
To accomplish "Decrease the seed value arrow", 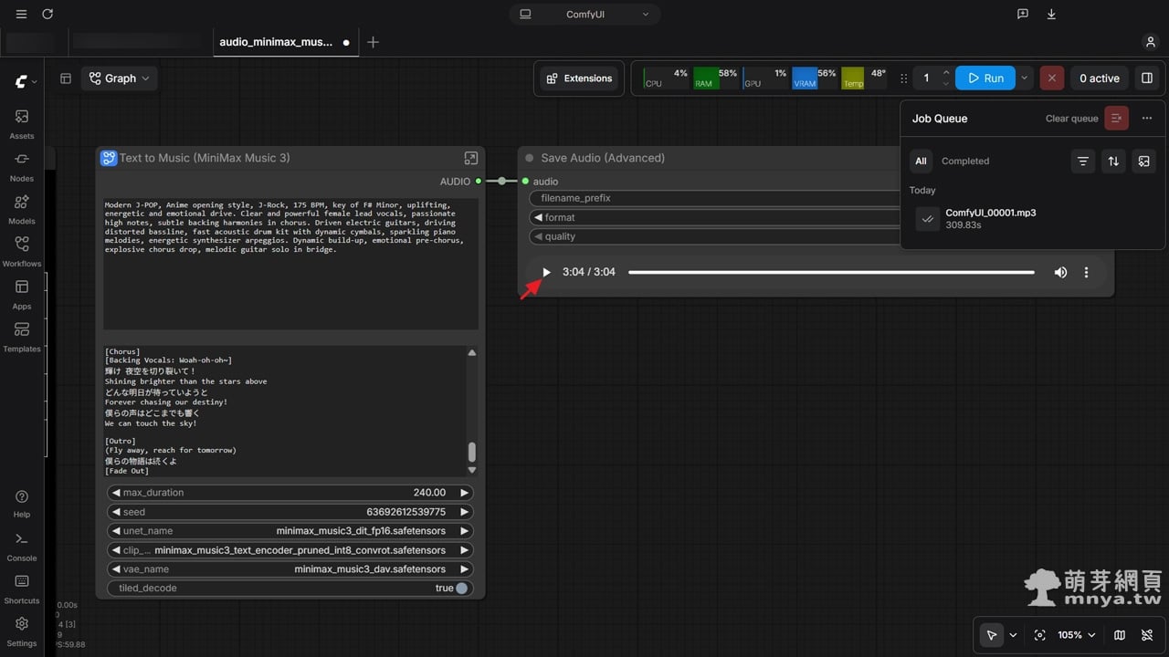I will tap(116, 512).
